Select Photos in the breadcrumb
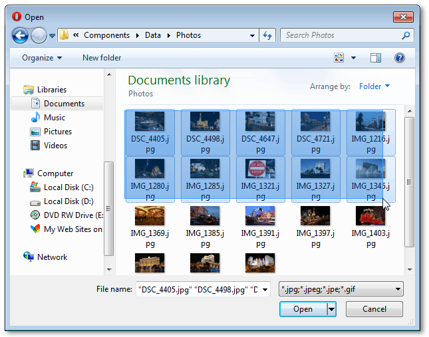The height and width of the screenshot is (337, 429). tap(188, 35)
